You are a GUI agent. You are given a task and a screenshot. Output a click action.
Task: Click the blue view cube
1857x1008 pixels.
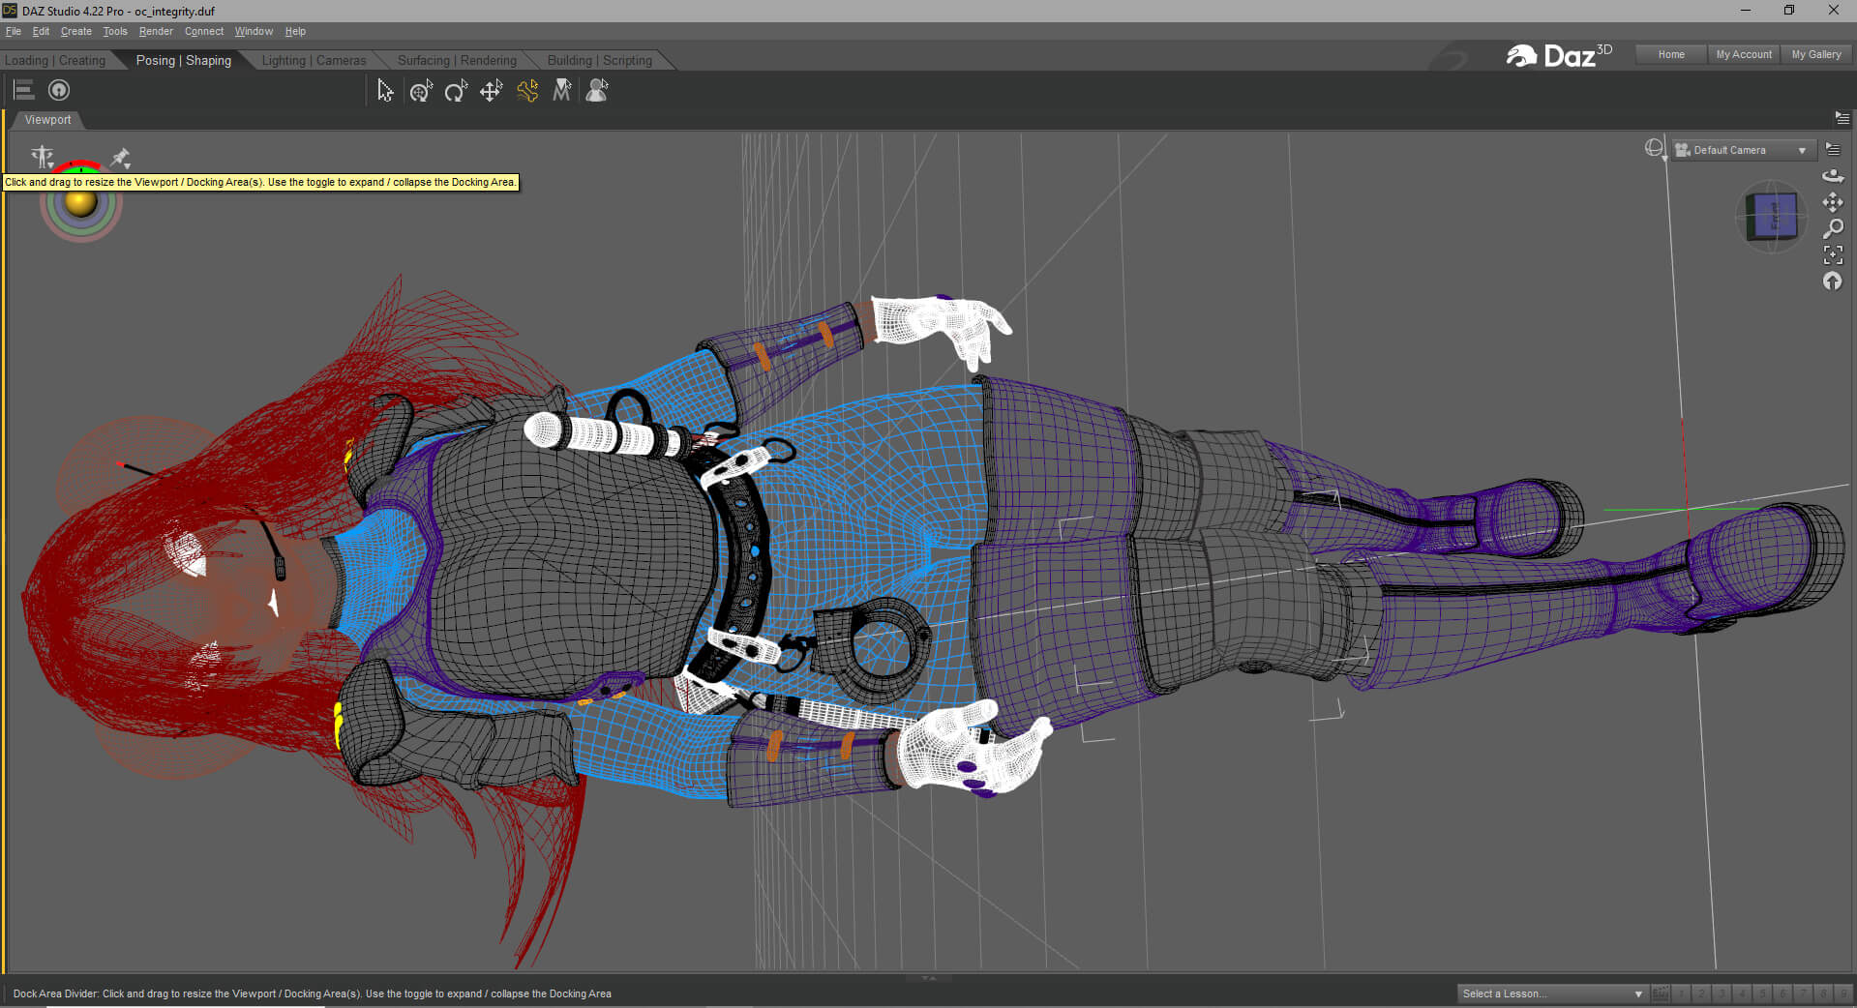point(1771,217)
